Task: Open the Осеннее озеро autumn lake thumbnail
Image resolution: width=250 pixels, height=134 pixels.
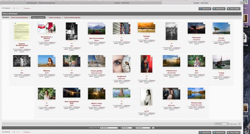Action: [197, 93]
